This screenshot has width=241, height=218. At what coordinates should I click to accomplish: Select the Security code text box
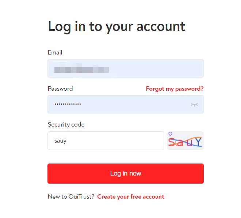tap(106, 140)
